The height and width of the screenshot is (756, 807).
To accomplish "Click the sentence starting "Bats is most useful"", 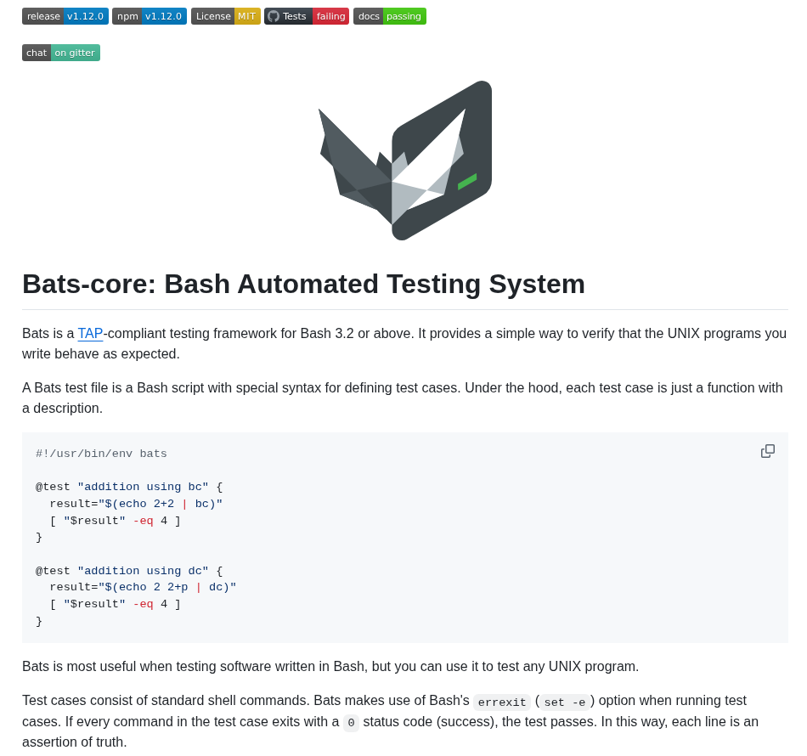I will 330,667.
